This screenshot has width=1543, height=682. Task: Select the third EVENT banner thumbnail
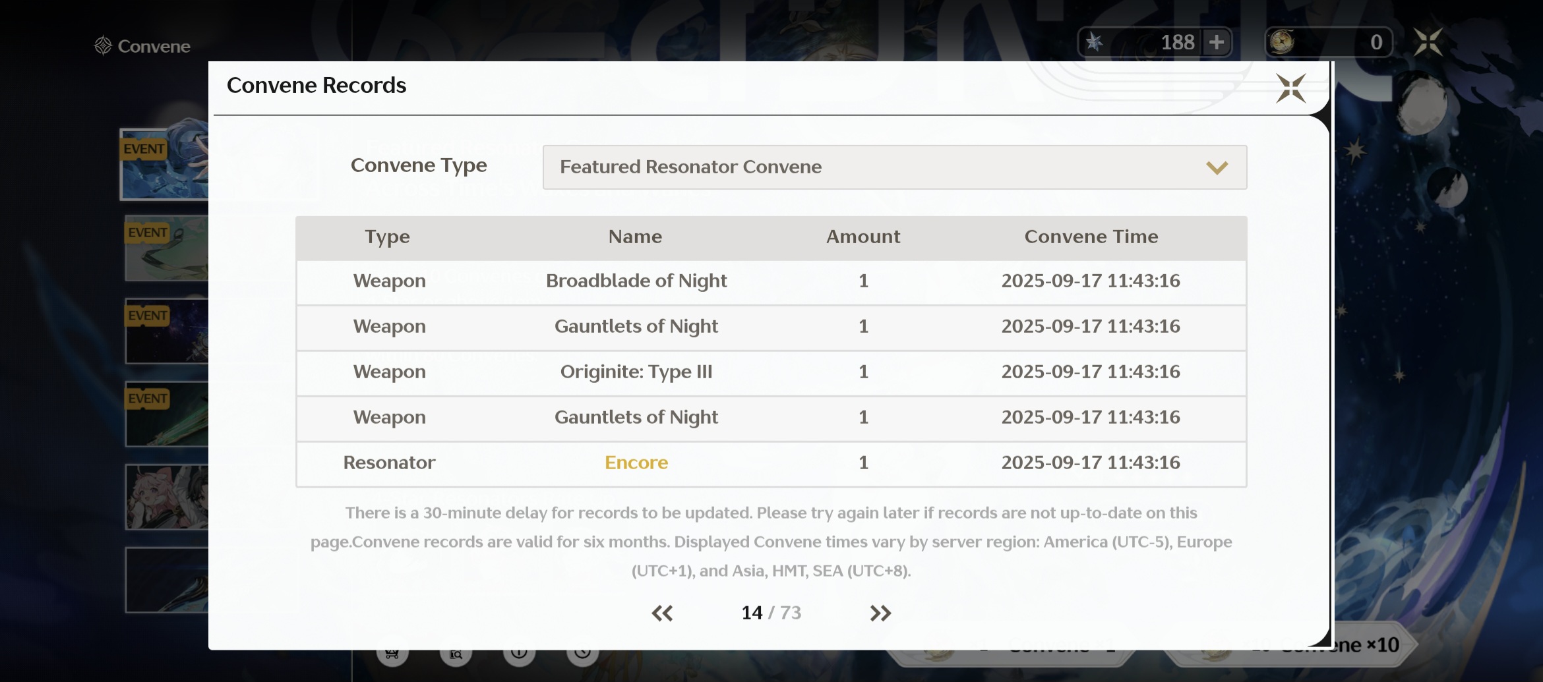(167, 331)
